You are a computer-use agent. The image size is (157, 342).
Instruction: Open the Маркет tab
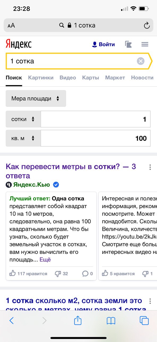(115, 78)
